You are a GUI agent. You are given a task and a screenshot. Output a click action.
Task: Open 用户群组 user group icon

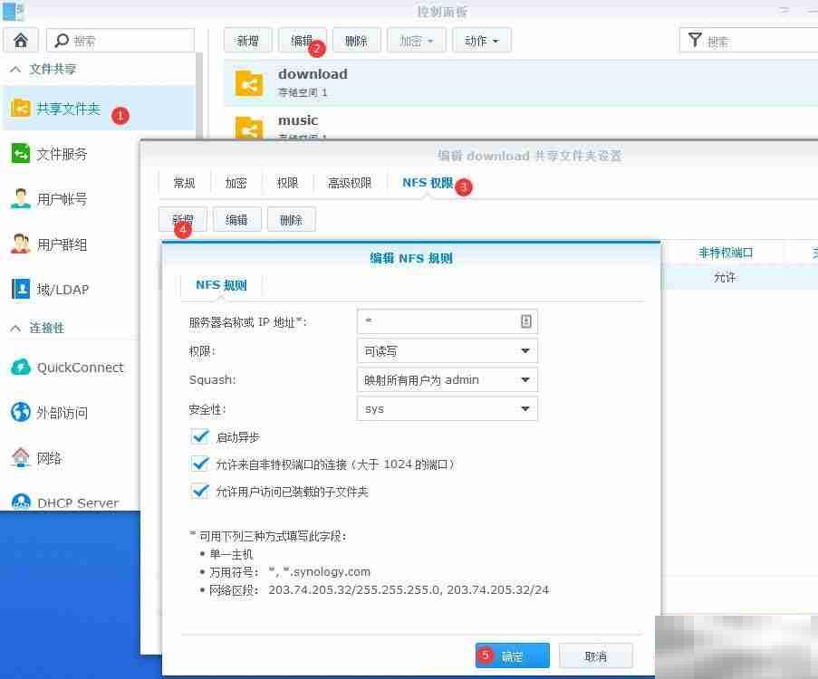[x=20, y=244]
